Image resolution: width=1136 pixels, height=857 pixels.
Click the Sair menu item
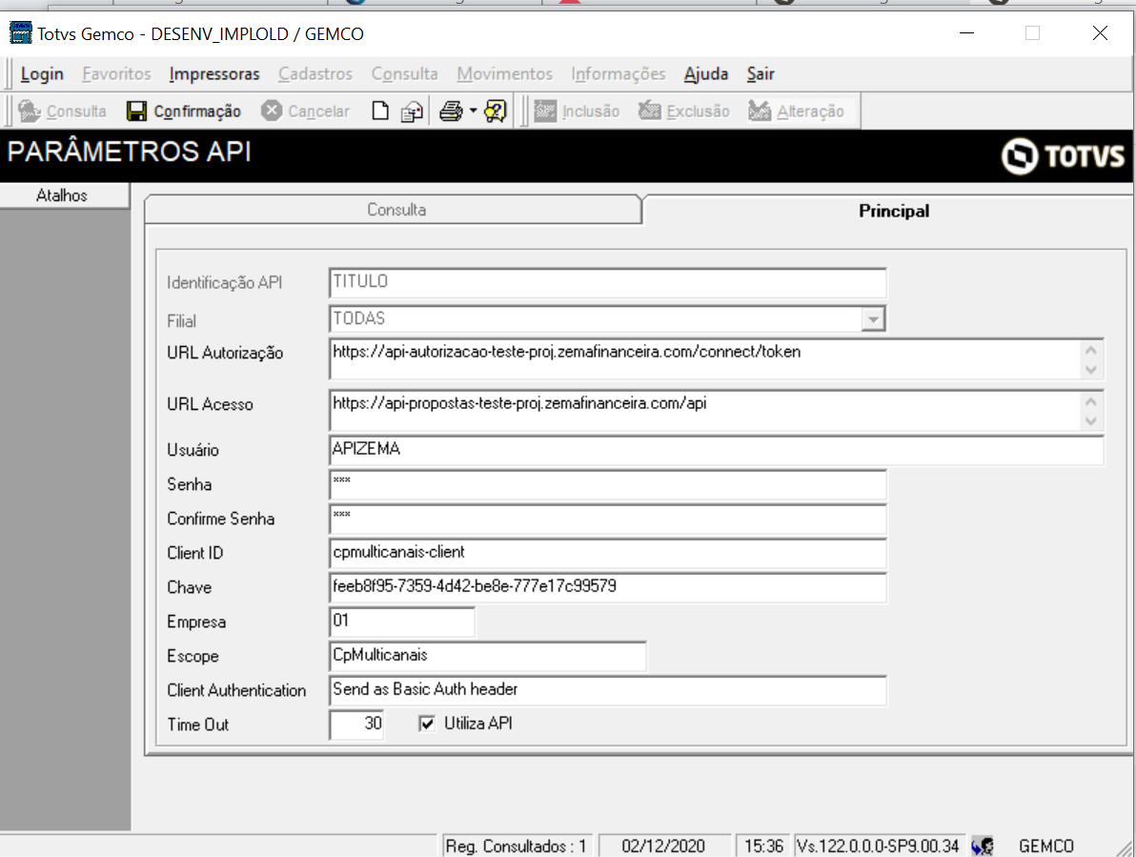761,74
